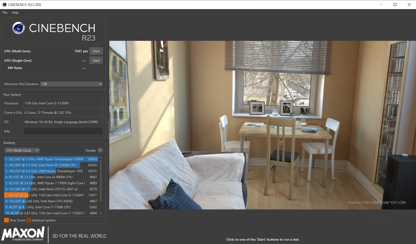The image size is (416, 244).
Task: Click the ranking list vertical scrollbar thumb
Action: coord(101,181)
